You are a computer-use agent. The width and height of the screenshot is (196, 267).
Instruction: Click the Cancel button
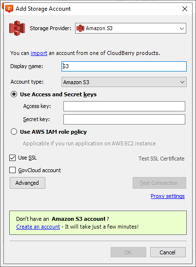(x=168, y=252)
